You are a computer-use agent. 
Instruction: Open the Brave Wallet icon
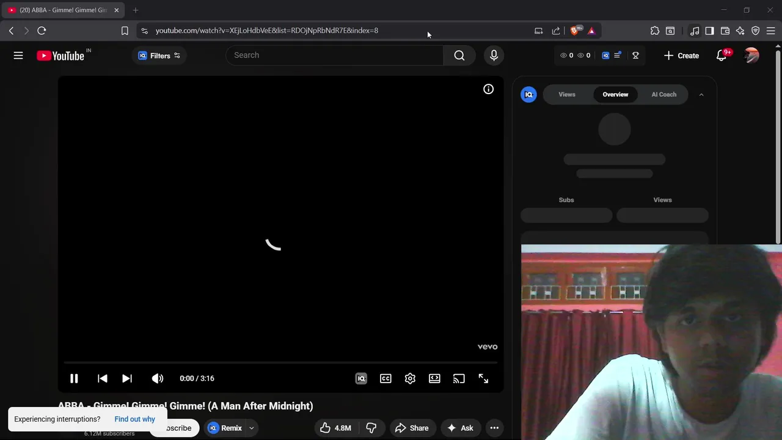click(725, 31)
